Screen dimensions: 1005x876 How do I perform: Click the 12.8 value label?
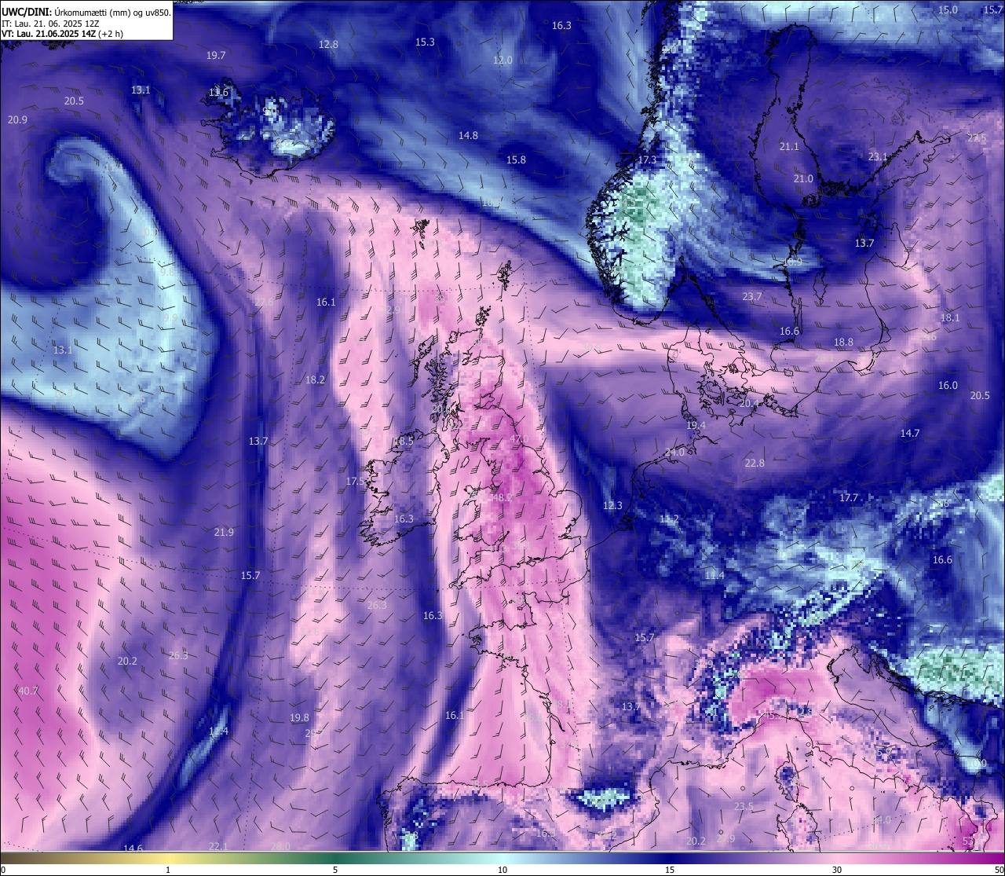328,45
